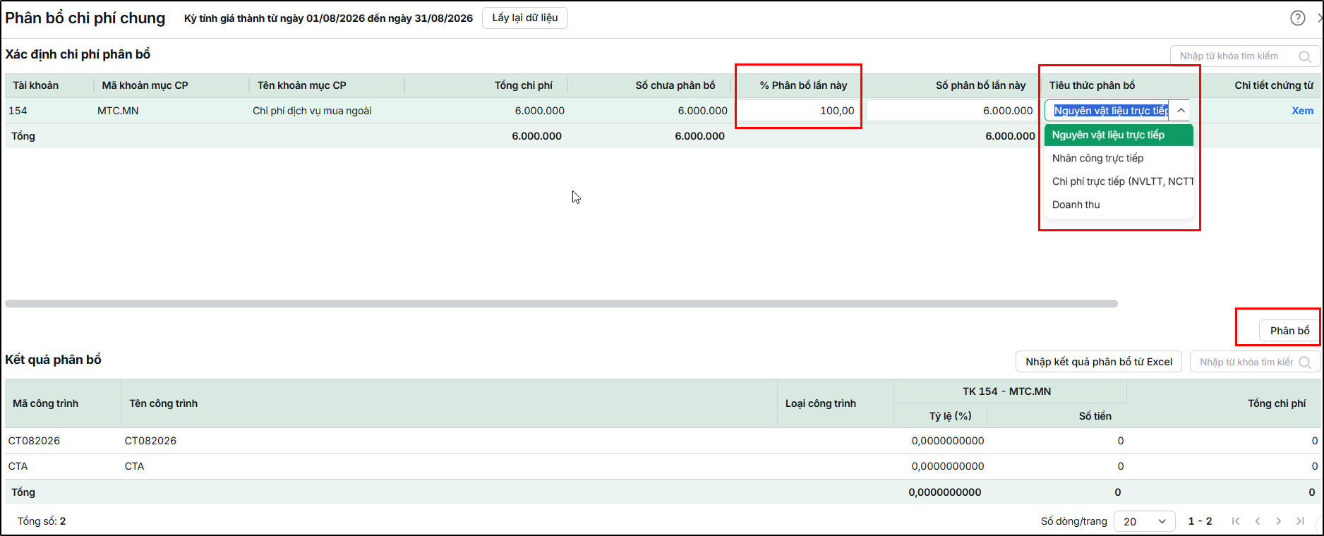Go to next page of results
The height and width of the screenshot is (536, 1324).
point(1278,521)
